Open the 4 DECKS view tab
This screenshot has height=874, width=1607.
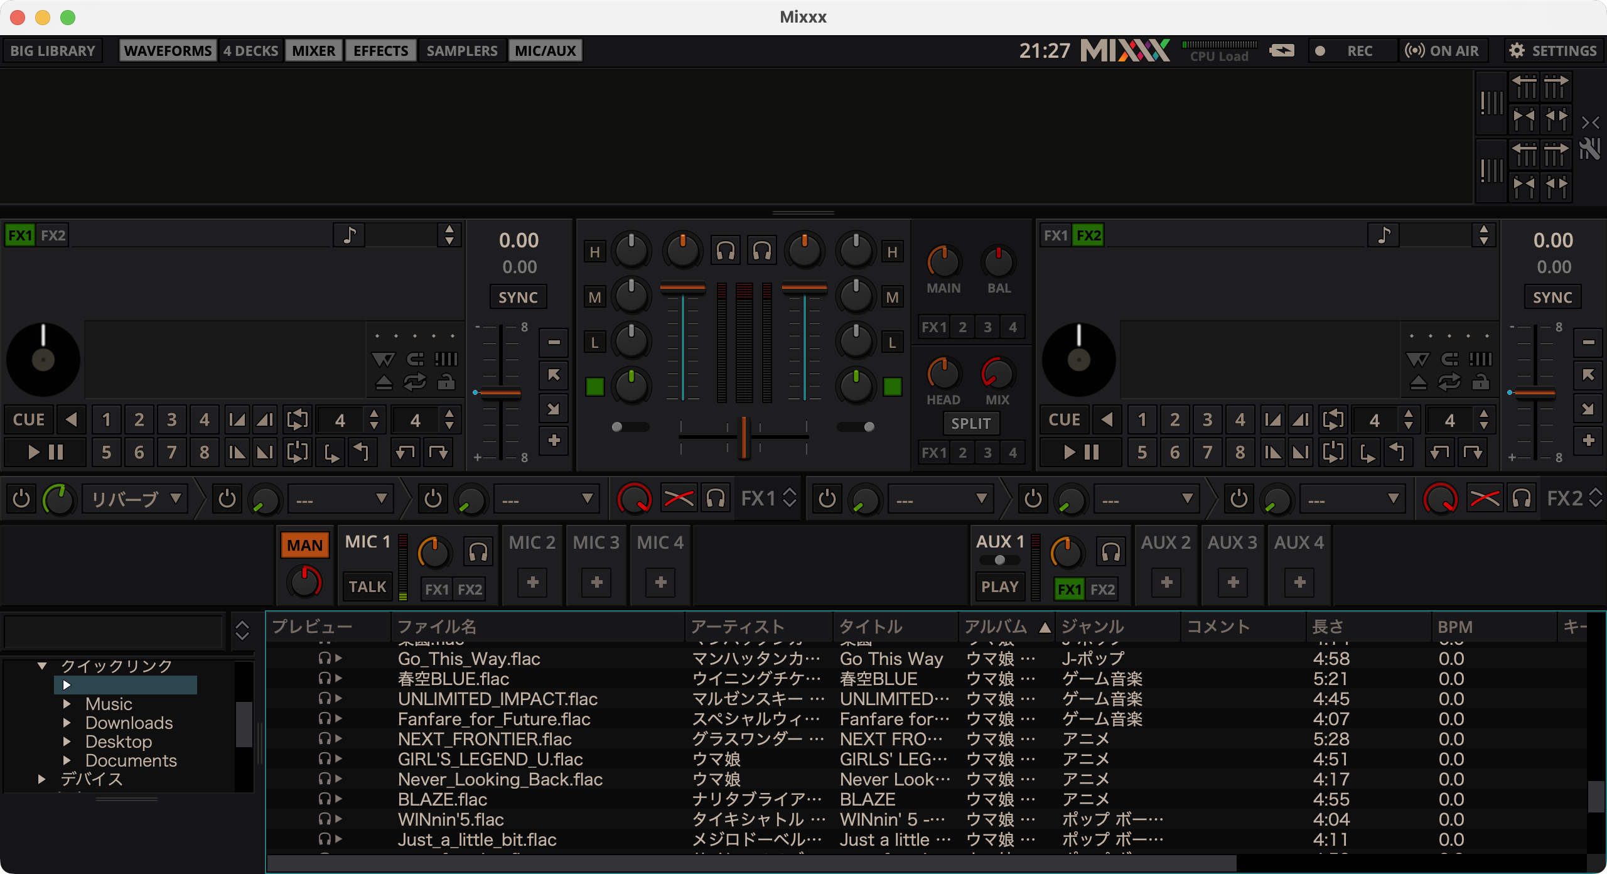coord(250,51)
